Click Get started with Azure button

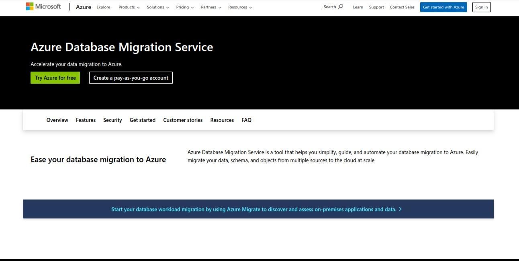tap(443, 7)
